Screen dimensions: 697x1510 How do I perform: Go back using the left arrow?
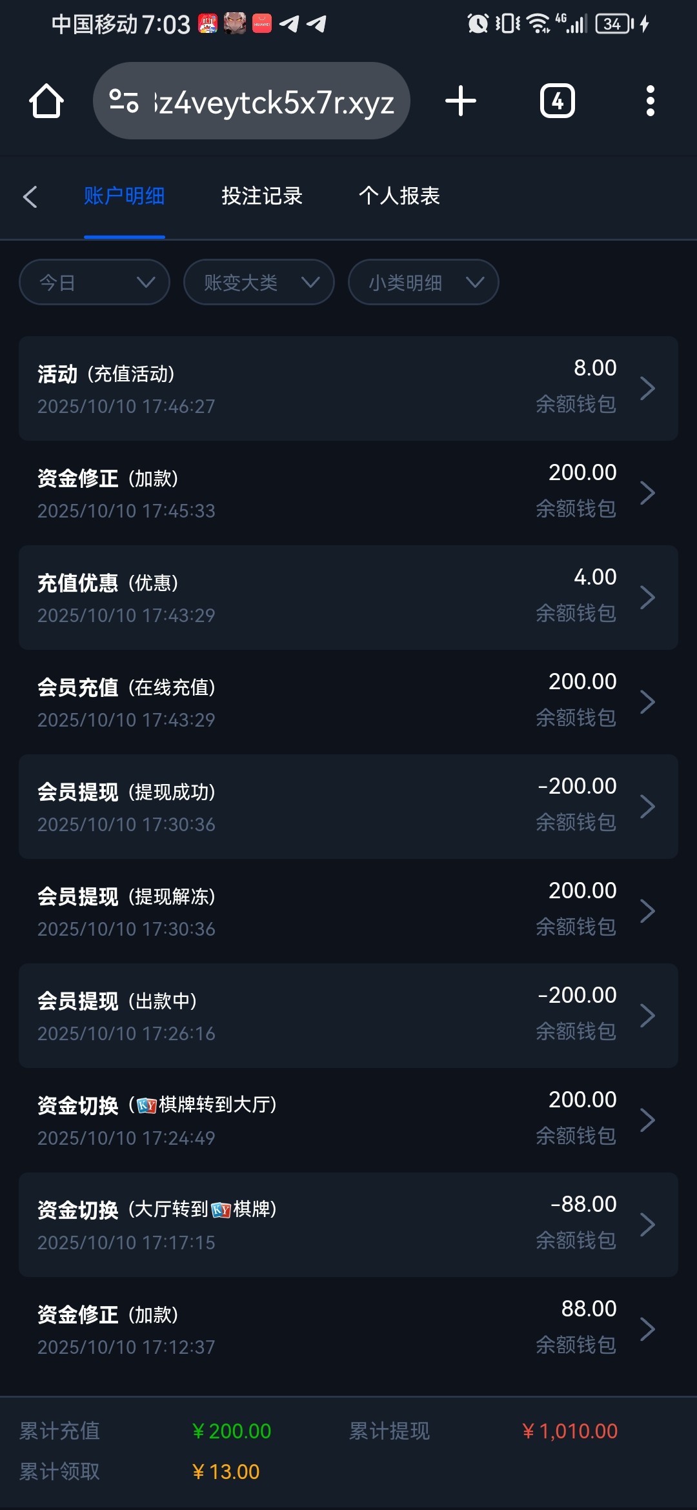point(30,197)
